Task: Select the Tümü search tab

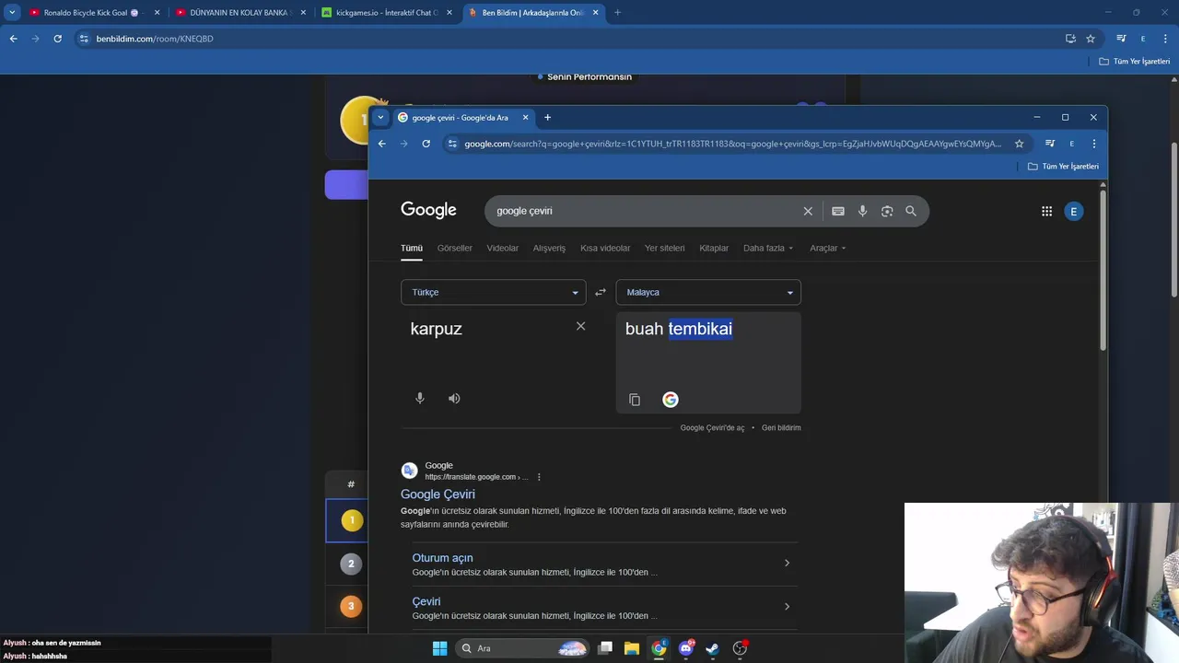Action: click(411, 248)
